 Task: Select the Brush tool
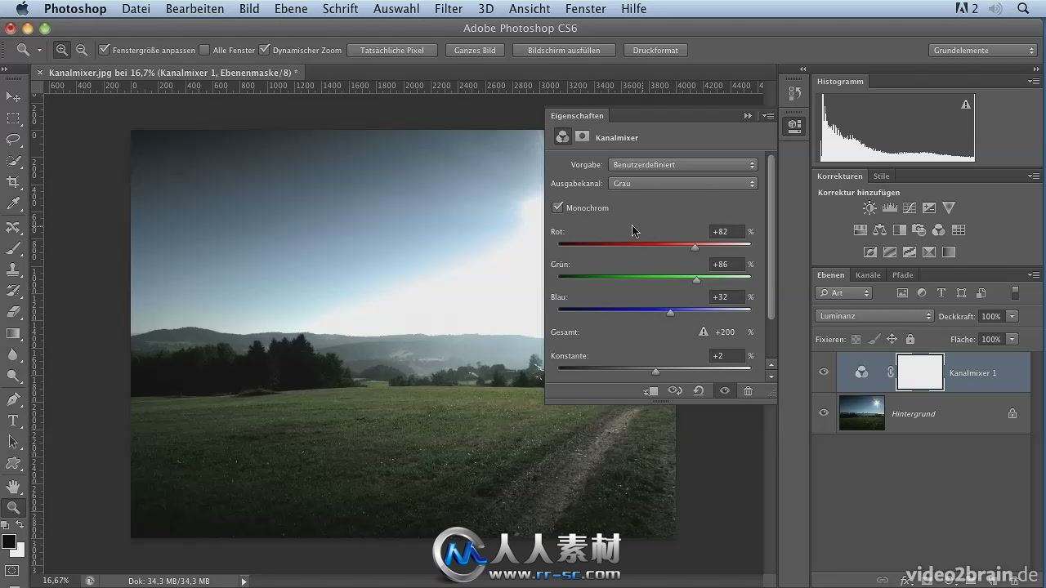tap(13, 249)
